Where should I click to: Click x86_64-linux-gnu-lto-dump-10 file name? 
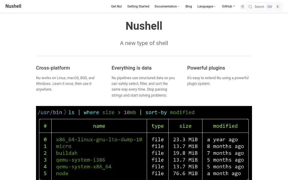(99, 139)
